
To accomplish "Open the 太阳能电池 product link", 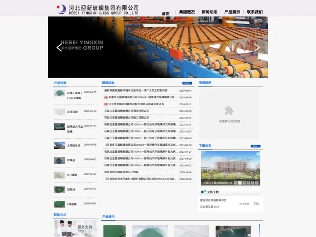I will point(74,145).
